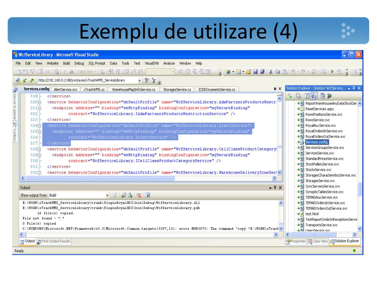The image size is (377, 283).
Task: Click the SVN repository URL field
Action: (x=88, y=80)
